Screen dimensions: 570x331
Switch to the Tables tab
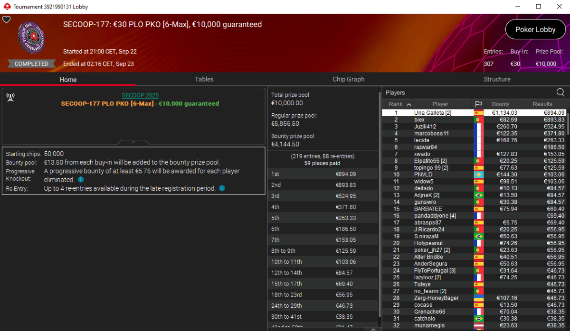click(204, 79)
